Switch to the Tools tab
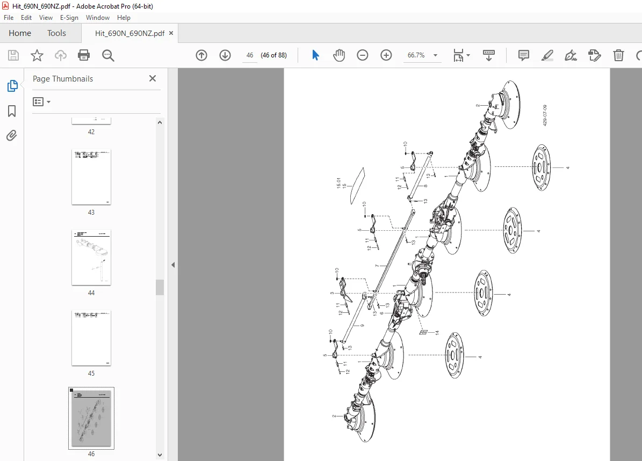 click(x=56, y=33)
